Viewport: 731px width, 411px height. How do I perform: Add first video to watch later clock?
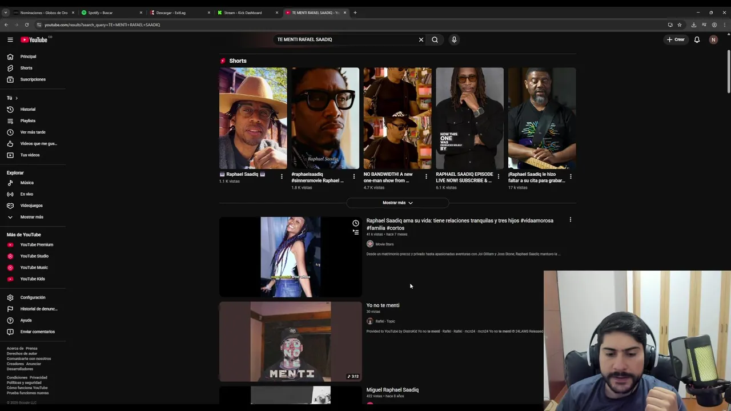pos(356,223)
